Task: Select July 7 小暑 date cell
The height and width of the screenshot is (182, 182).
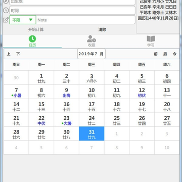Action: point(16,92)
